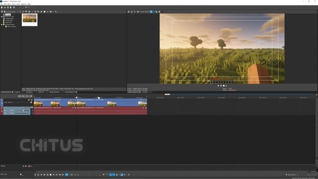The height and width of the screenshot is (179, 318).
Task: Switch to the Trimmer tab
Action: point(145,92)
